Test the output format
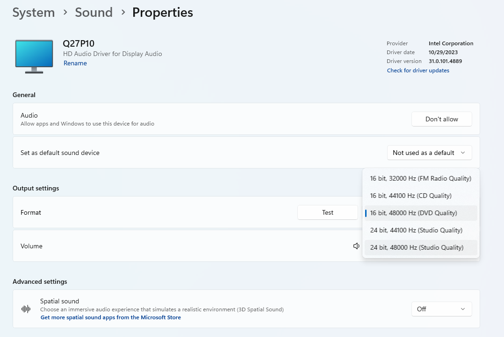 click(328, 212)
